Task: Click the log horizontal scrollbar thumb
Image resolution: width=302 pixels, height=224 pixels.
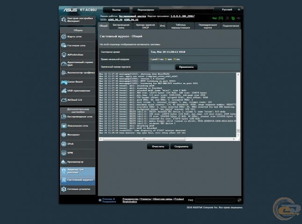Action: [x=144, y=139]
